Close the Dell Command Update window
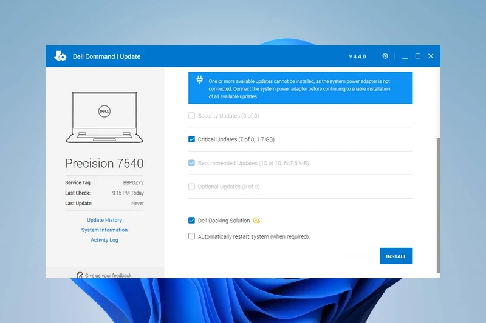Viewport: 486px width, 323px height. (x=431, y=56)
